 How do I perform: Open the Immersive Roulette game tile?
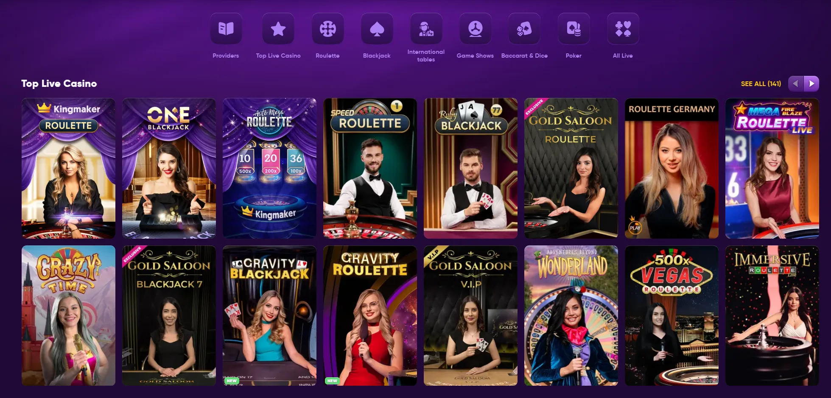pos(772,316)
